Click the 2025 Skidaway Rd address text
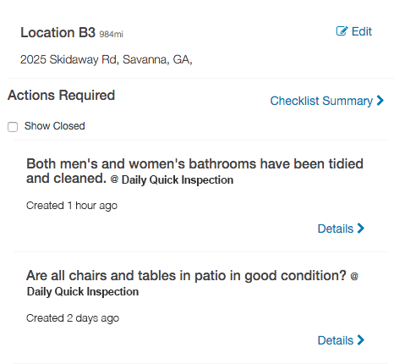The image size is (405, 364). 107,59
